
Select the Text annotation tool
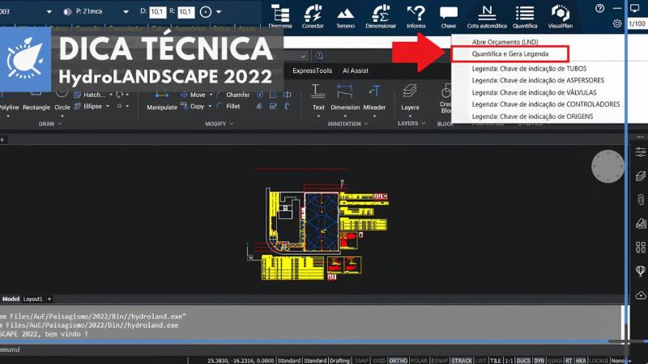pyautogui.click(x=318, y=97)
